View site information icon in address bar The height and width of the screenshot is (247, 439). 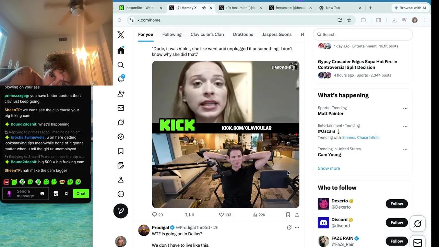[131, 20]
